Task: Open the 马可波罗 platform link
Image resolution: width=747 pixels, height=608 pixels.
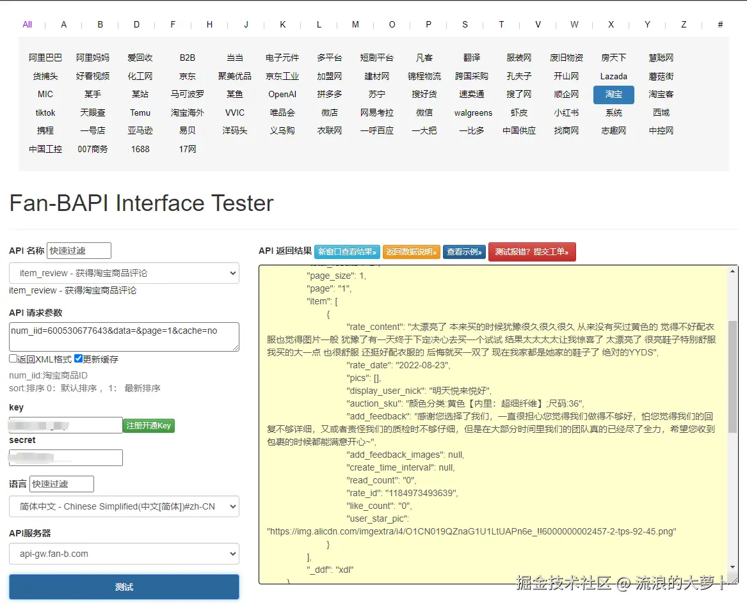Action: 187,94
